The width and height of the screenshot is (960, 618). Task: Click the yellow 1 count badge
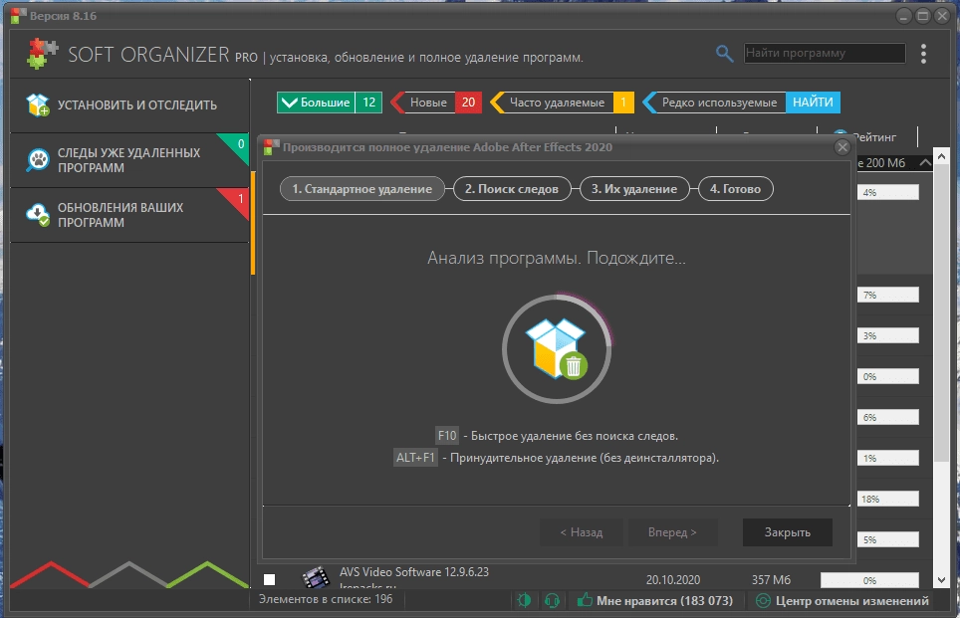click(x=623, y=103)
